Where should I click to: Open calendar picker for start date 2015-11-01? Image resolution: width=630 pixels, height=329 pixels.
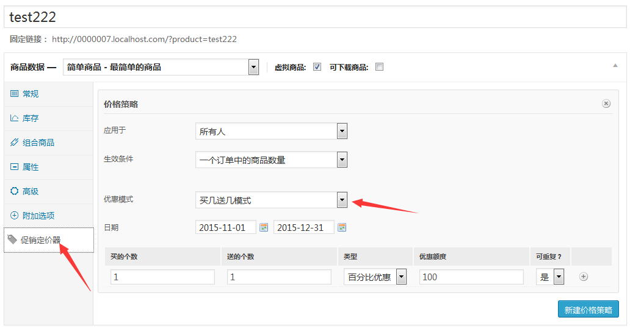(x=264, y=227)
